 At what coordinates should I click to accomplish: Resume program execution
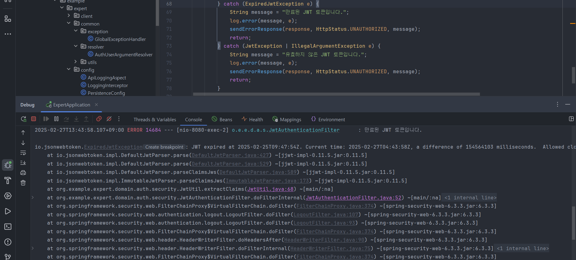(46, 119)
